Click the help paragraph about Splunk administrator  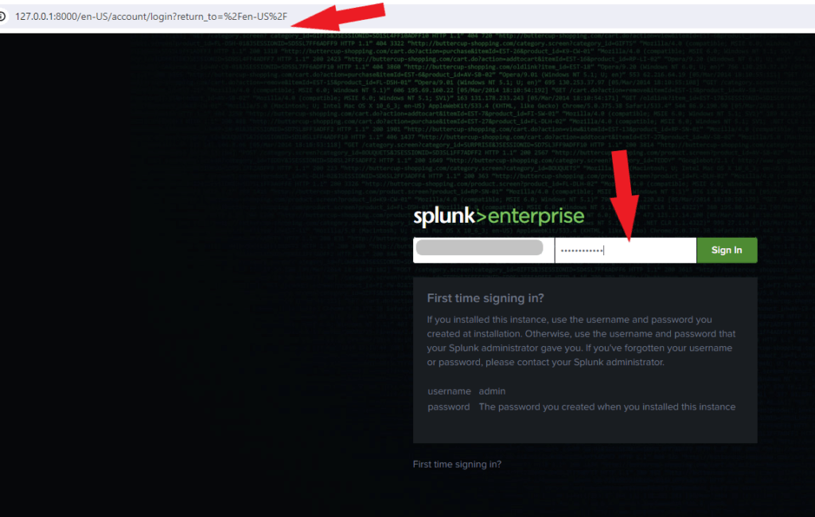click(x=581, y=341)
